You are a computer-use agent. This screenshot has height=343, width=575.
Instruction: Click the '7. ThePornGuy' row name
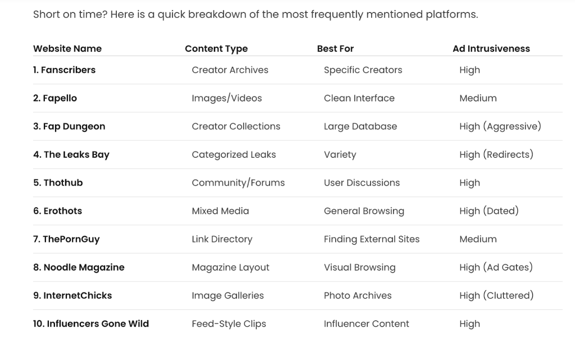click(66, 239)
